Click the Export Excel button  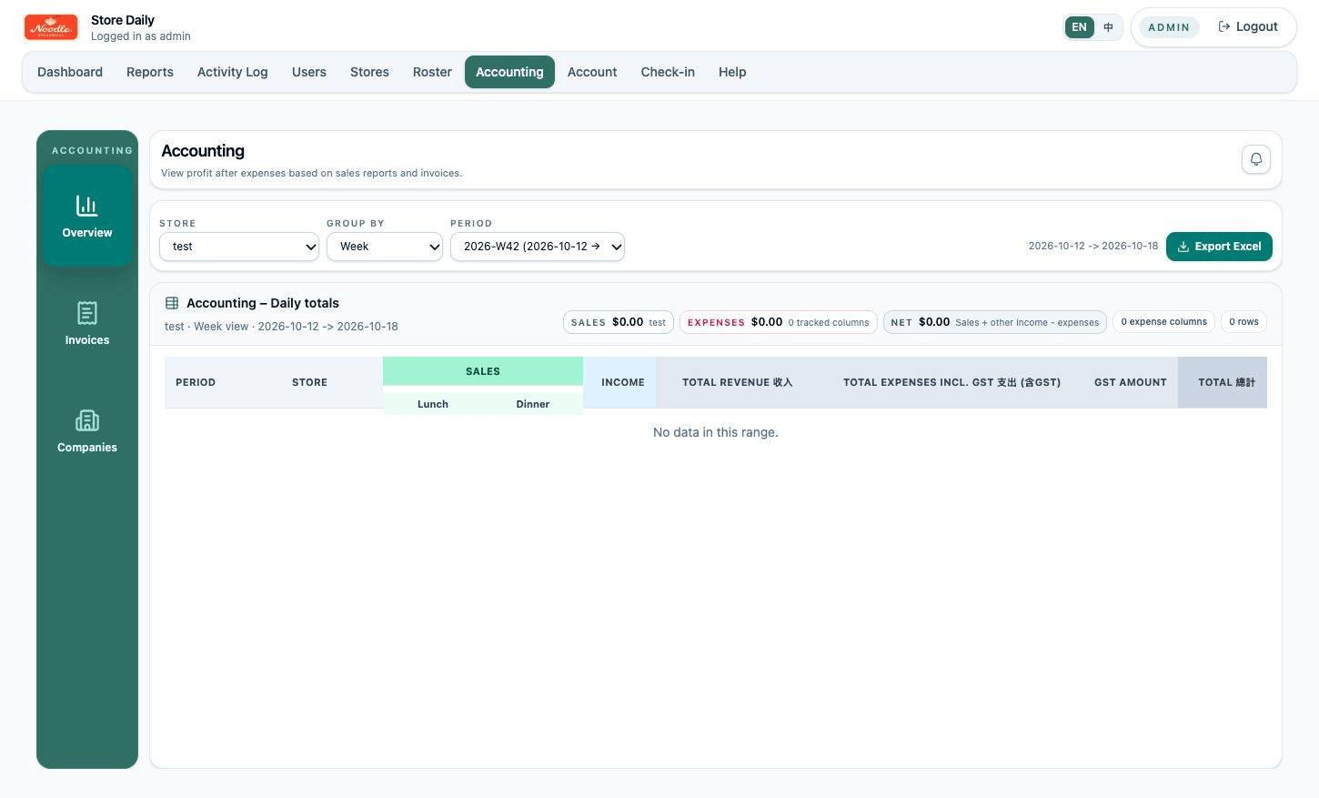coord(1219,247)
